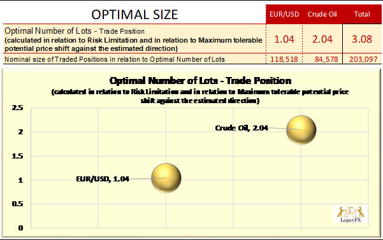Click the Total nominal size 203,097

pos(363,59)
